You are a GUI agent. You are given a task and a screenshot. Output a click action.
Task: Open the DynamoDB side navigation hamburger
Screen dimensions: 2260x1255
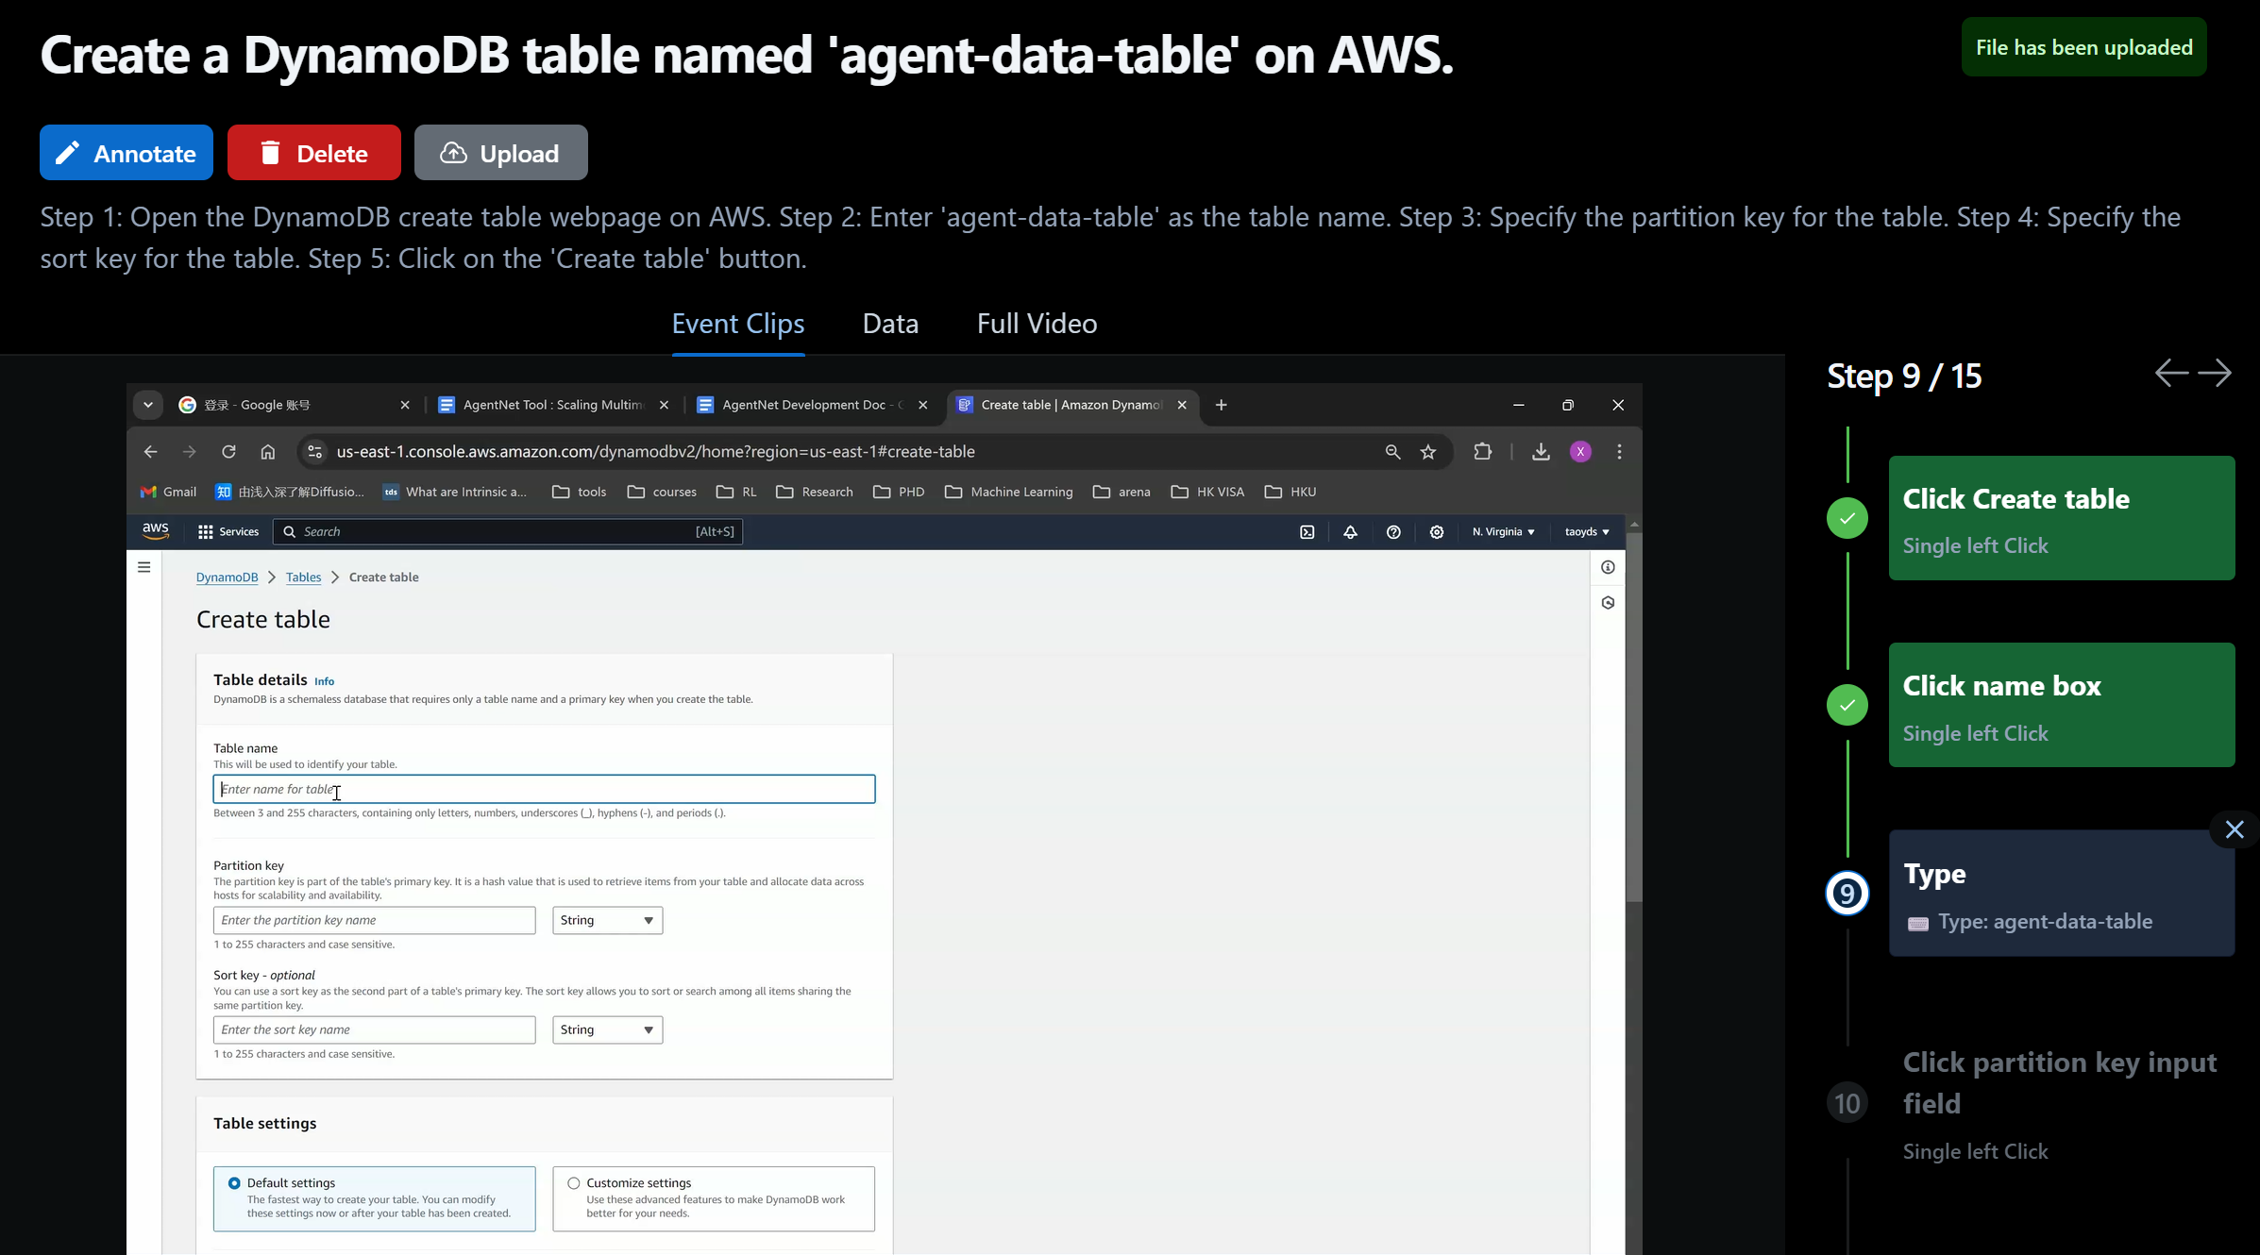pos(143,567)
